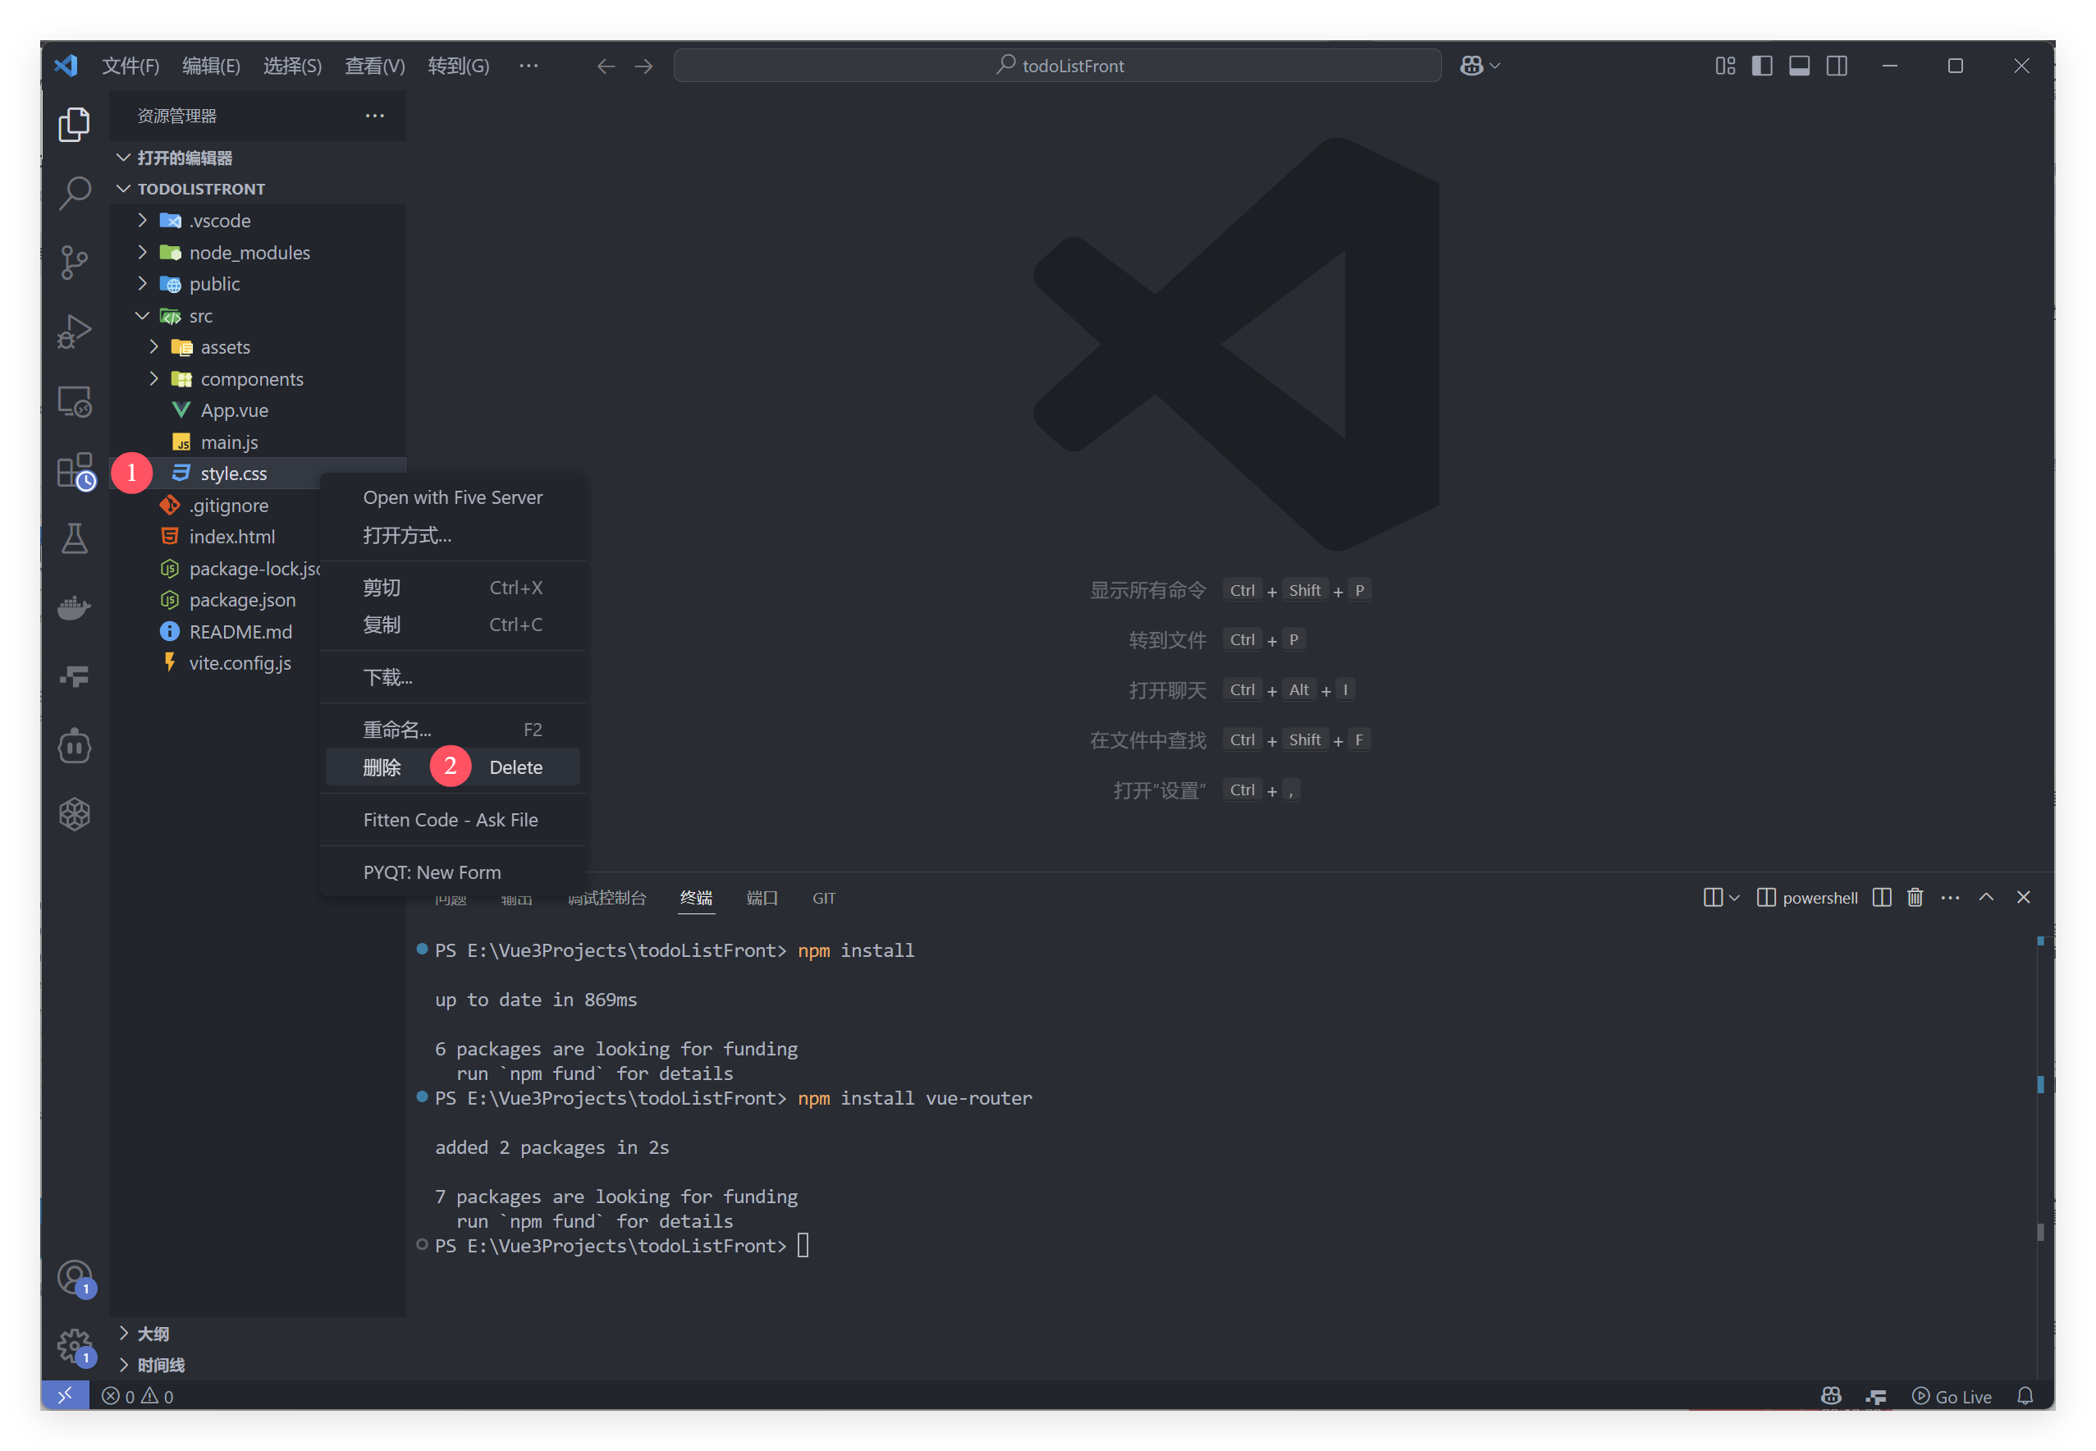Image resolution: width=2096 pixels, height=1451 pixels.
Task: Toggle primary side bar visibility
Action: pyautogui.click(x=1761, y=66)
